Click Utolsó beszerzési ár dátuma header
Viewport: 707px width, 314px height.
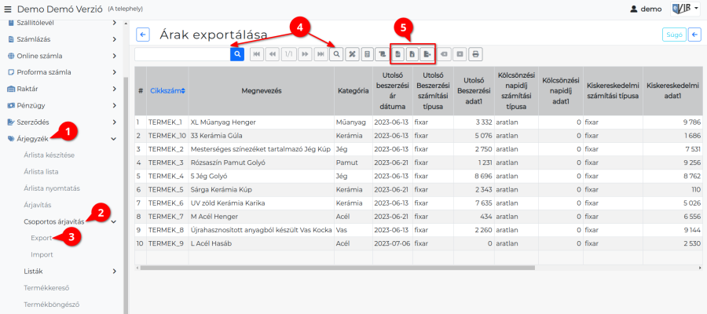pyautogui.click(x=391, y=90)
